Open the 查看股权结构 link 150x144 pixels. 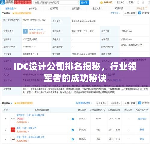point(84,103)
